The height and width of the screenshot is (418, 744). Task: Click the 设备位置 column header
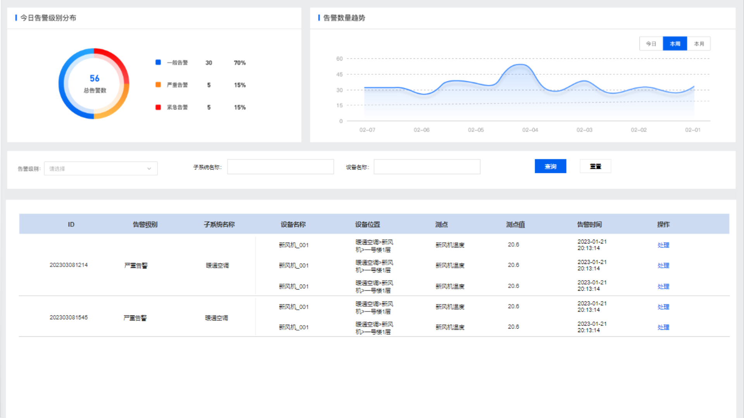click(368, 224)
